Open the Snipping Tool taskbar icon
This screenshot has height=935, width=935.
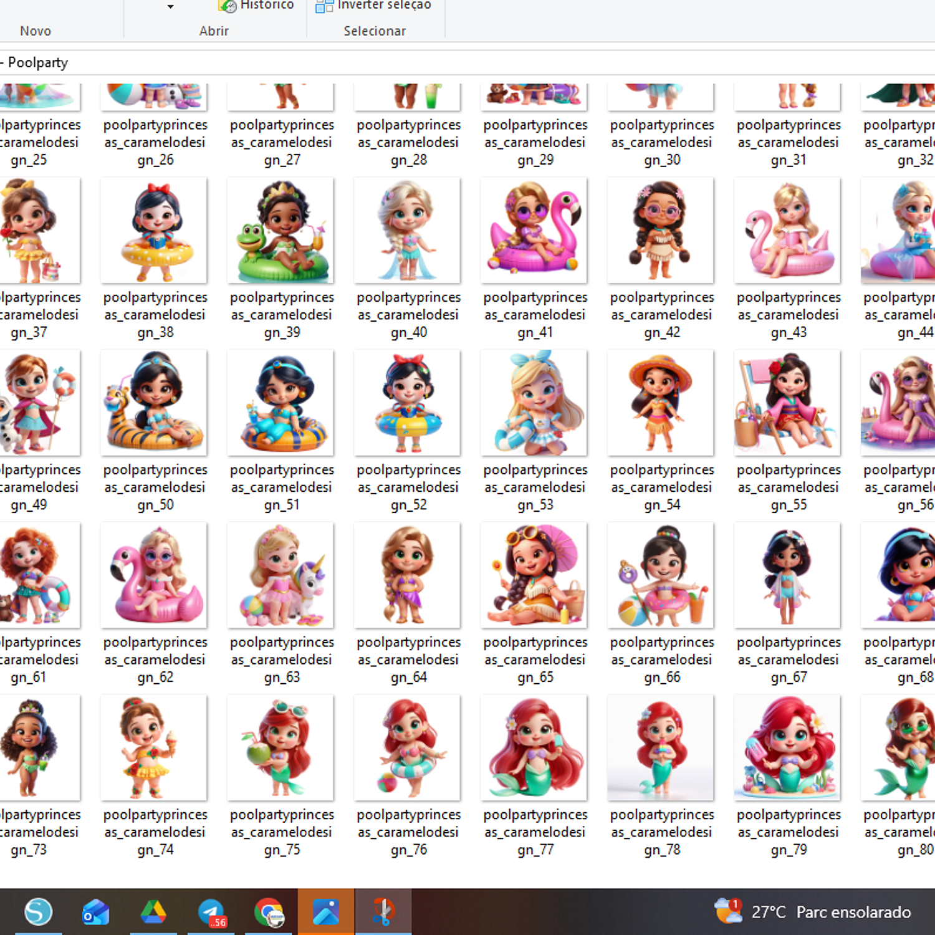383,912
